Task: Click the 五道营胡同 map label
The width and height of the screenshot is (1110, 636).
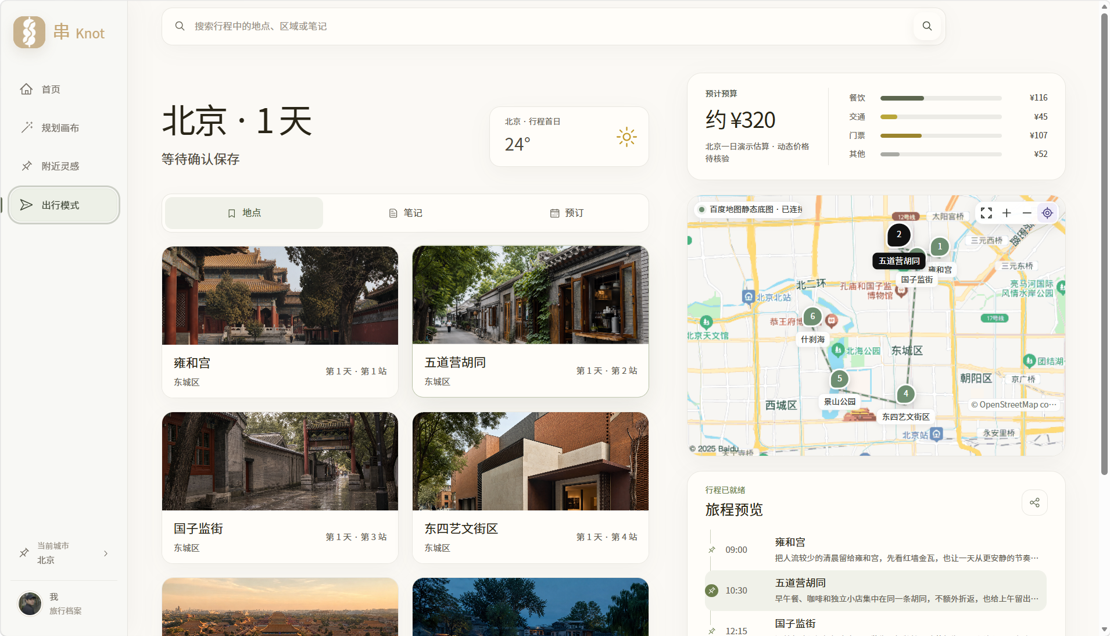Action: pyautogui.click(x=899, y=261)
